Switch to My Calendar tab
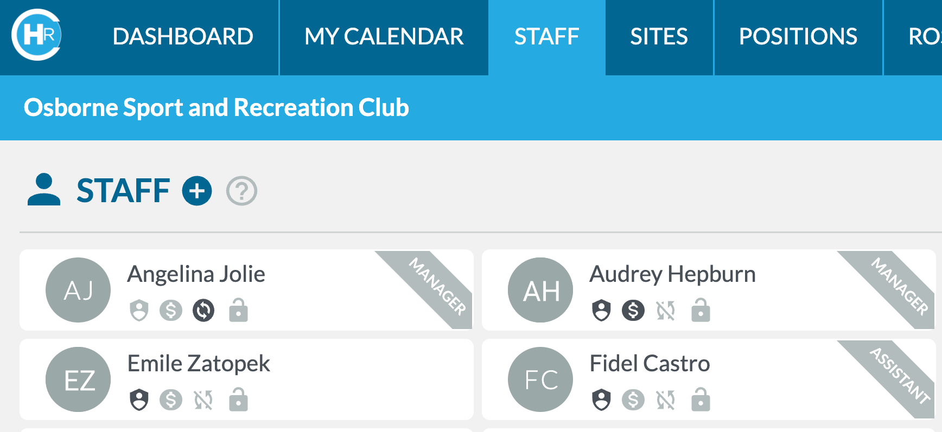 pyautogui.click(x=384, y=37)
